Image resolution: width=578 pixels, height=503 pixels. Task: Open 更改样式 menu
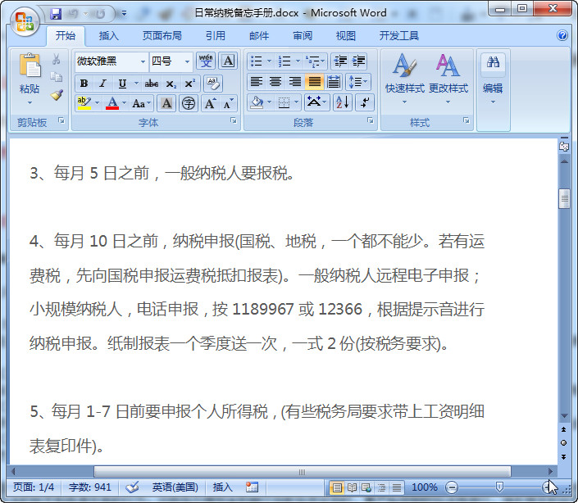coord(448,79)
